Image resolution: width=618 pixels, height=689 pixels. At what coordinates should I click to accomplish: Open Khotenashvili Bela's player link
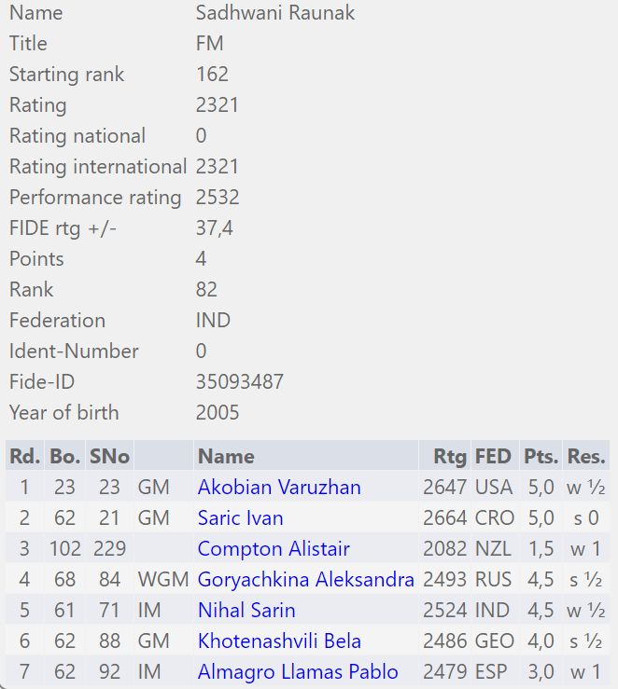click(279, 641)
